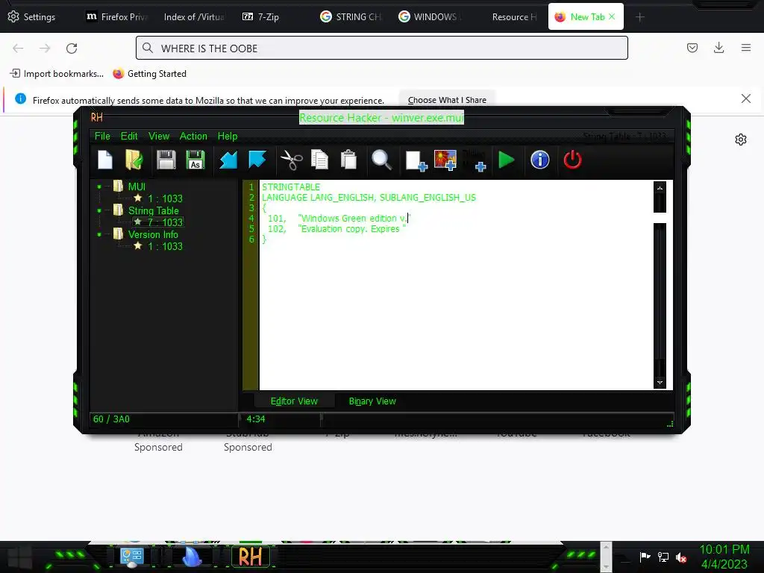Compile script with the green play button
Viewport: 764px width, 573px height.
click(507, 160)
